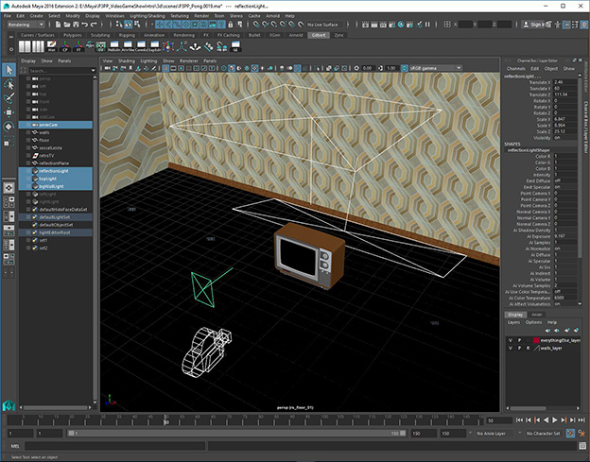
Task: Click the everythingElse_layer red color swatch
Action: point(536,338)
